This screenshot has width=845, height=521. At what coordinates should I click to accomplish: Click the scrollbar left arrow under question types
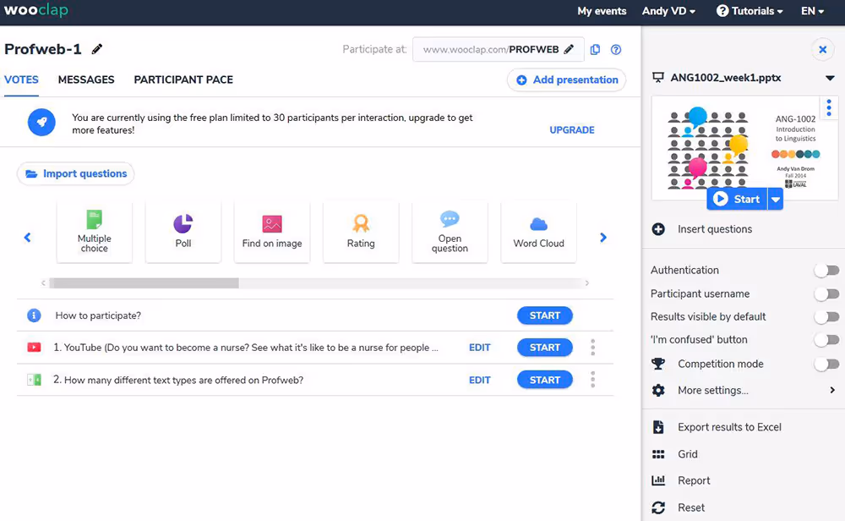click(43, 283)
